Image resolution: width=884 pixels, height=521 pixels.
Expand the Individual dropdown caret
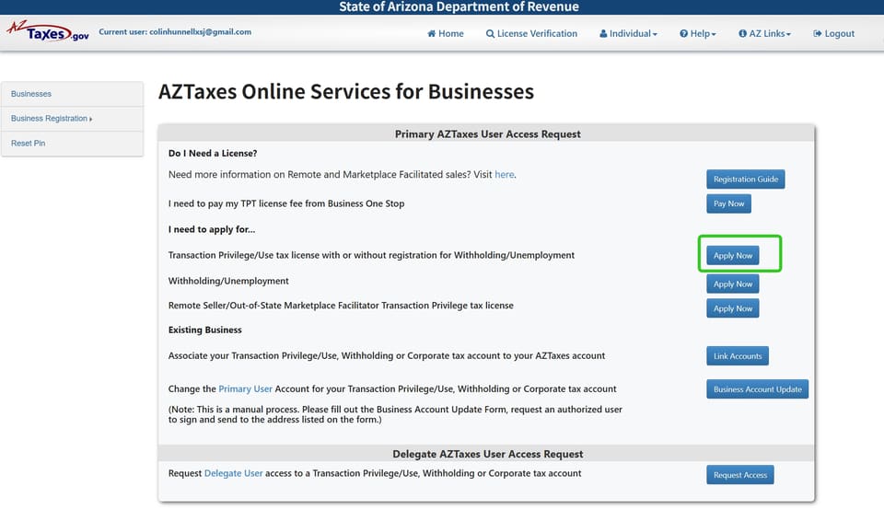(x=655, y=34)
